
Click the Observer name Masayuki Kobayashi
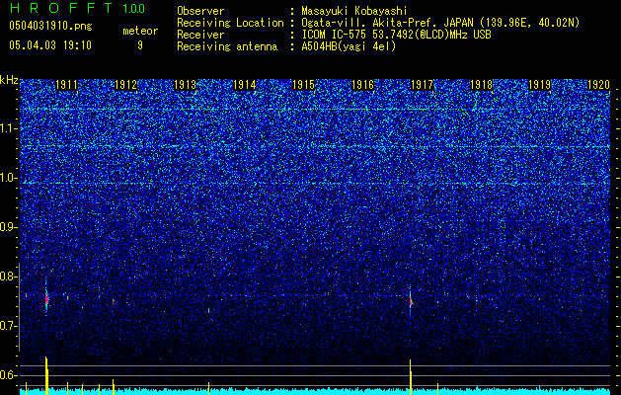click(354, 11)
